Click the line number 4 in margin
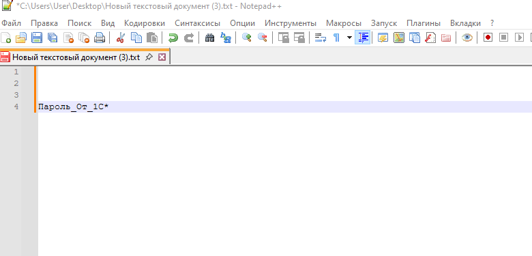532x256 pixels. [16, 106]
